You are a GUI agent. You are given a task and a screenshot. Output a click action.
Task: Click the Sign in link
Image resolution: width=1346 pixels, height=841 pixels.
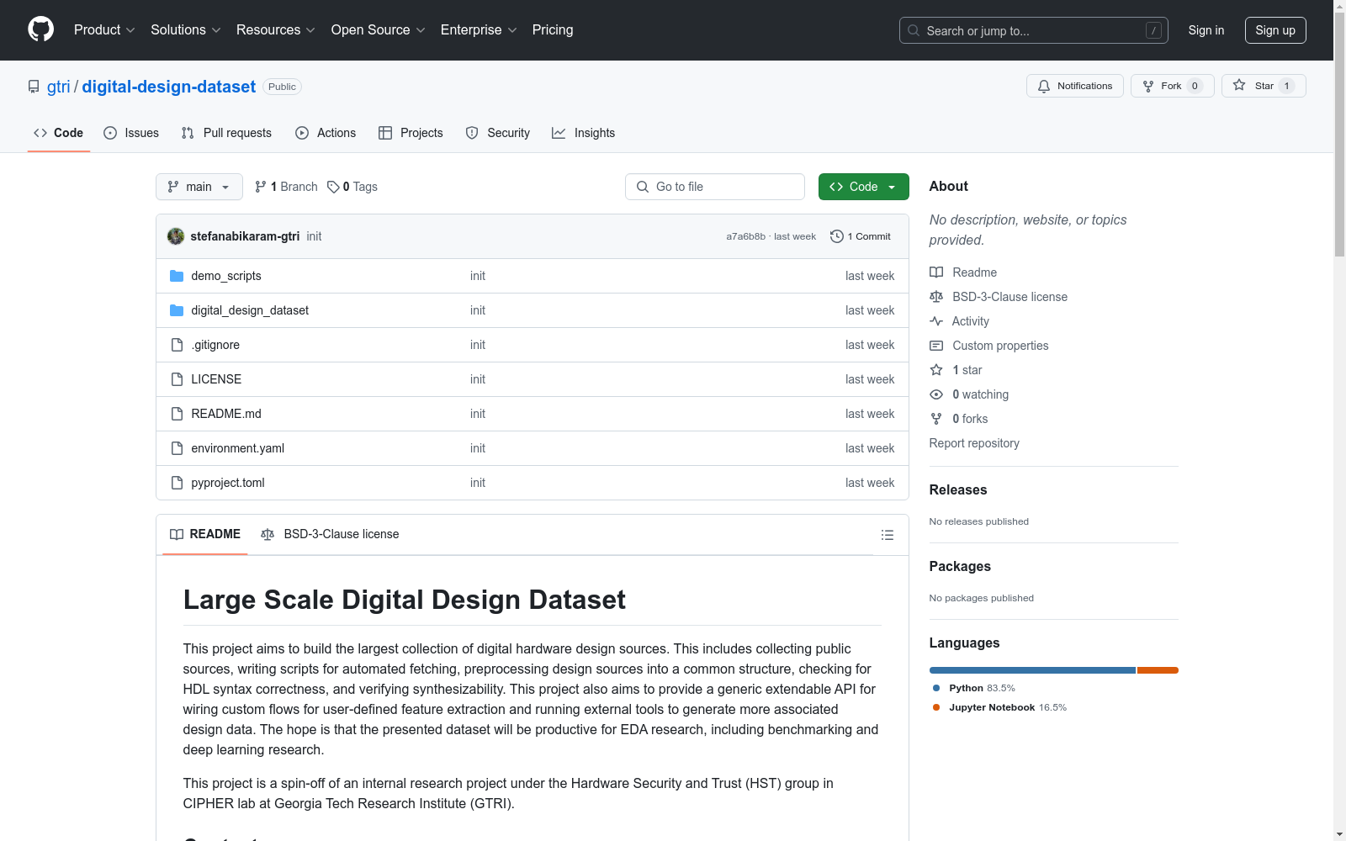tap(1206, 30)
